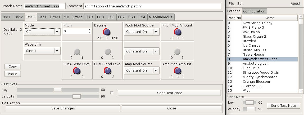Screen dimensions: 304x115
Task: Click the Pitch increment stepper arrow
Action: (89, 30)
